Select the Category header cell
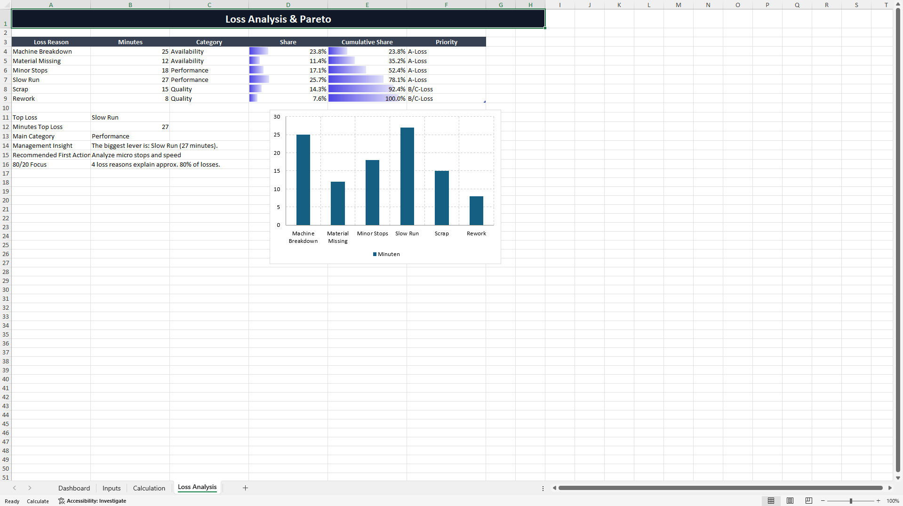The image size is (903, 506). (209, 42)
